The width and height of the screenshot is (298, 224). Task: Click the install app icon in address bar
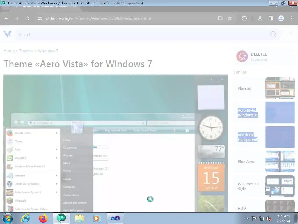(221, 18)
